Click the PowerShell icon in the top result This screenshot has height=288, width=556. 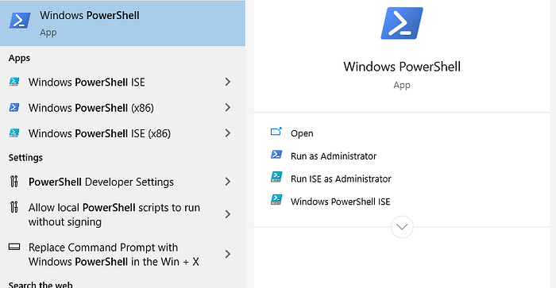[20, 21]
